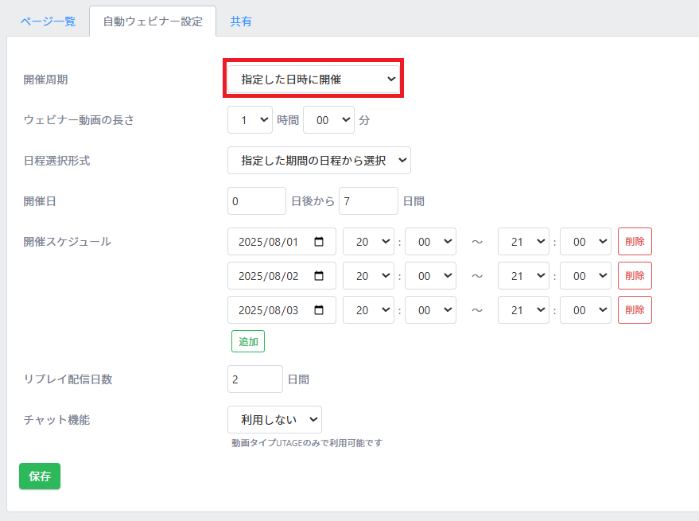Focus the リプレイ配信日数 input field
Image resolution: width=699 pixels, height=521 pixels.
[255, 379]
